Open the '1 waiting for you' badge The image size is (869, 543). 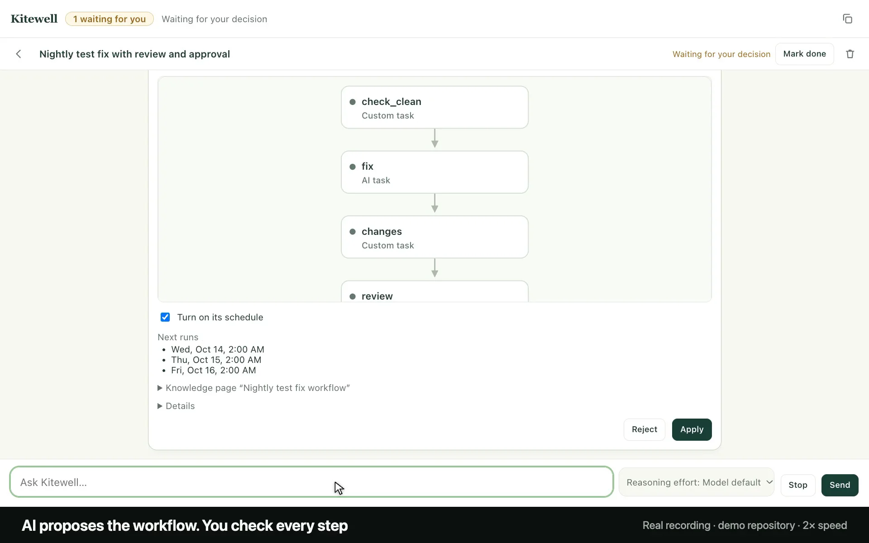(x=110, y=19)
